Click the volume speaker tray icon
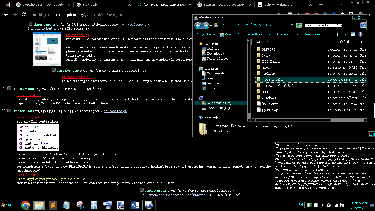 click(322, 205)
